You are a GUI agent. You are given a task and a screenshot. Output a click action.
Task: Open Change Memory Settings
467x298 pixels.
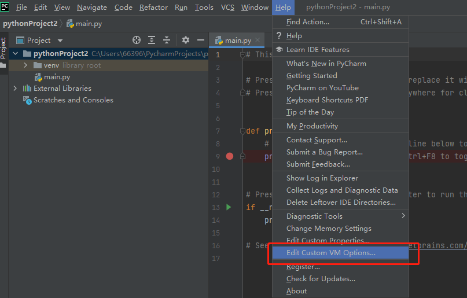click(x=340, y=229)
